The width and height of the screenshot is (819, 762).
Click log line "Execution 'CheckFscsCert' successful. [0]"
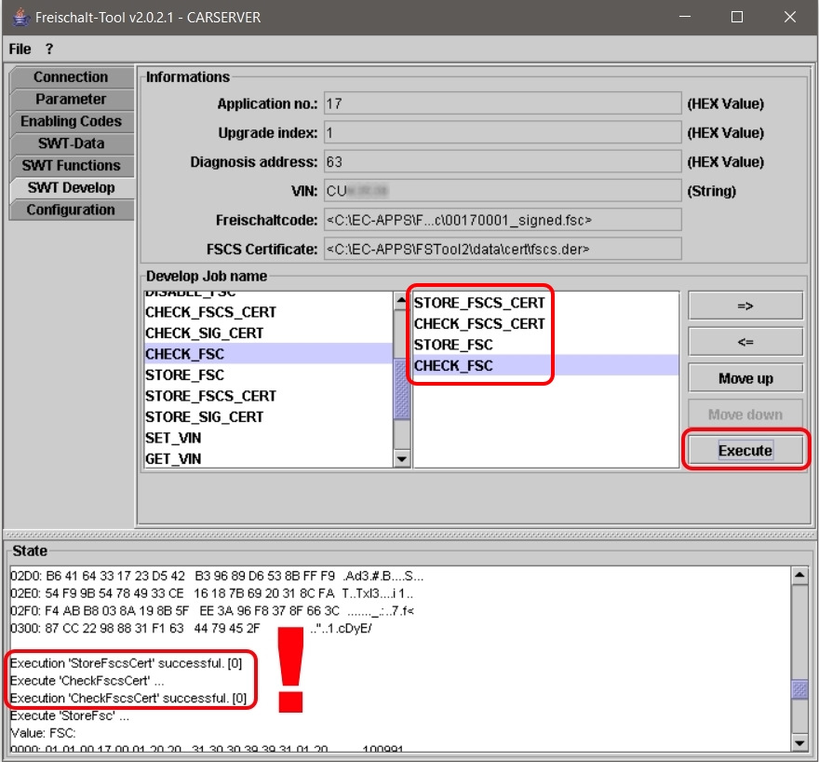[128, 699]
